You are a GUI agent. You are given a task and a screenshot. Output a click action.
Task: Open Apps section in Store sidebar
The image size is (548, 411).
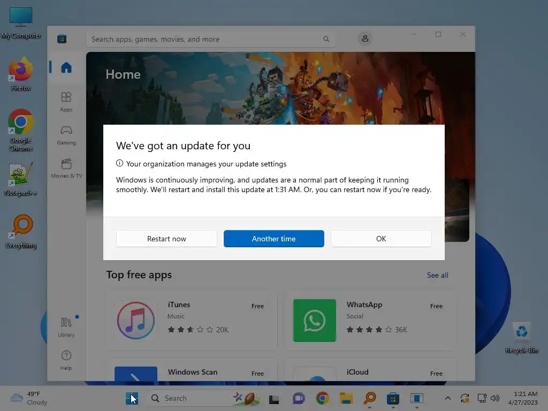click(66, 102)
